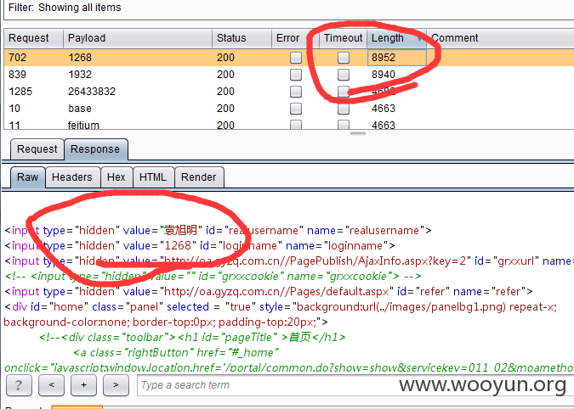Toggle Length column sort arrow

[x=419, y=38]
